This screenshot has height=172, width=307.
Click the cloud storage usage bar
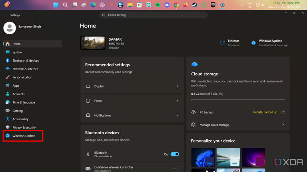(238, 99)
